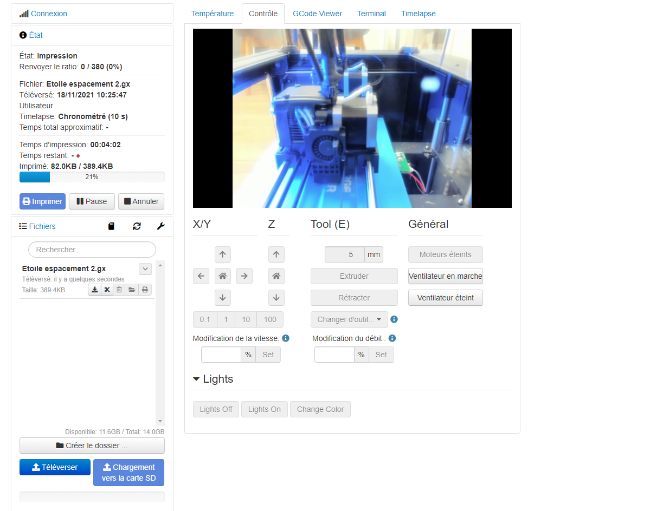The height and width of the screenshot is (511, 650).
Task: Click the SD card icon in Fichiers header
Action: [x=111, y=226]
